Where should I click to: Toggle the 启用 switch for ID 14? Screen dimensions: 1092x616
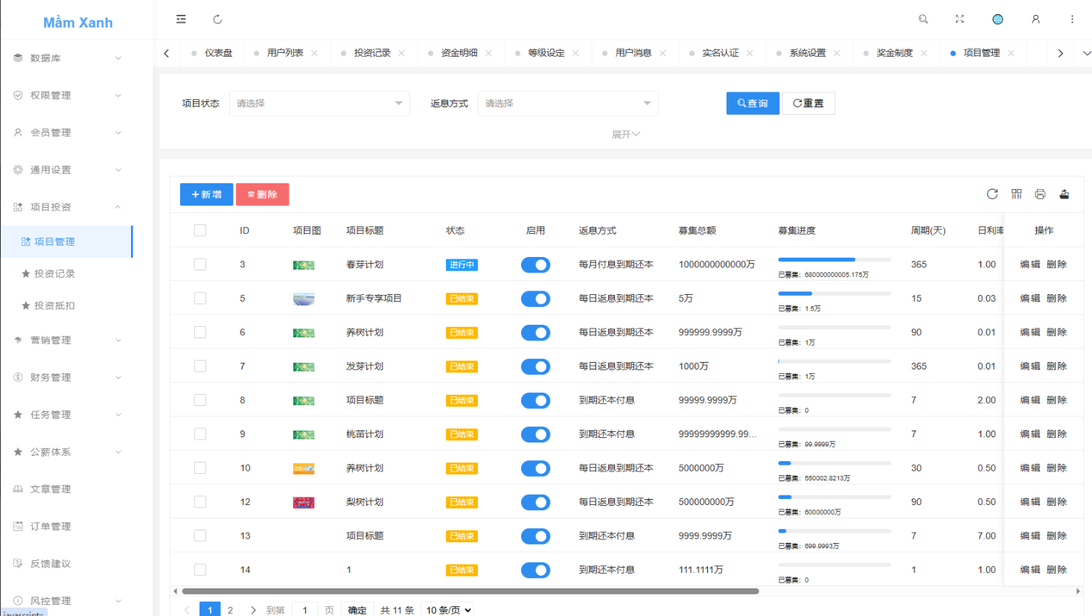(535, 570)
